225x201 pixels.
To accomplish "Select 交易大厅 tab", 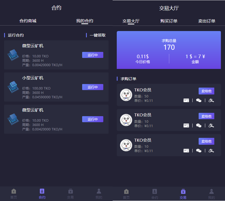I will (x=131, y=21).
